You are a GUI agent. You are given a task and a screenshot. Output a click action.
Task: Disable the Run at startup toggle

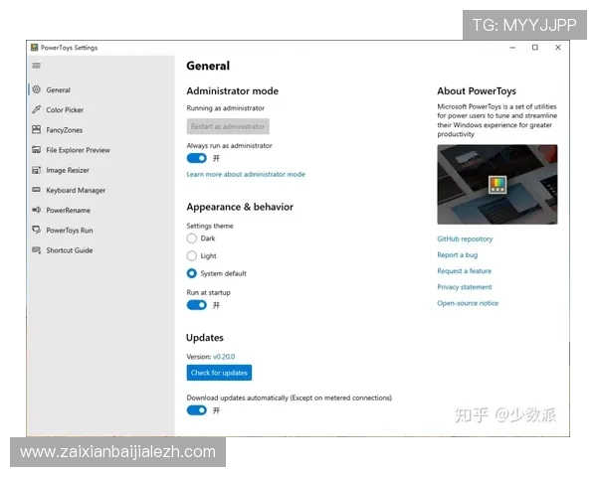point(197,305)
